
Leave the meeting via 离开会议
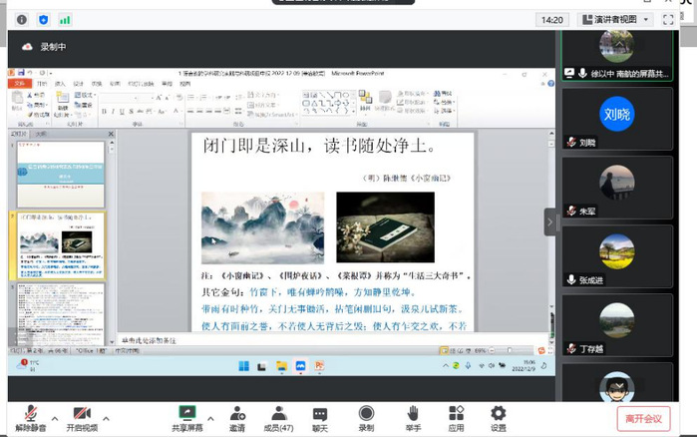[x=643, y=418]
